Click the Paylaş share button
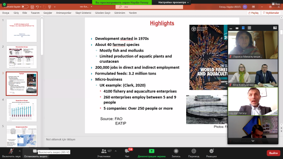 click(x=253, y=13)
